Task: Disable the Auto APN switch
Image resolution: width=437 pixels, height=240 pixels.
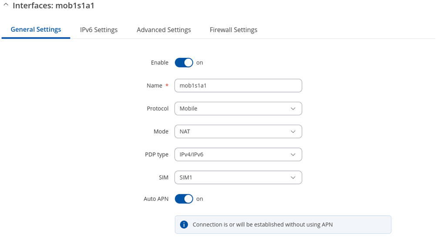Action: click(184, 199)
